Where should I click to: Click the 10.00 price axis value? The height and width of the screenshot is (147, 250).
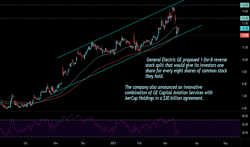coord(245,60)
